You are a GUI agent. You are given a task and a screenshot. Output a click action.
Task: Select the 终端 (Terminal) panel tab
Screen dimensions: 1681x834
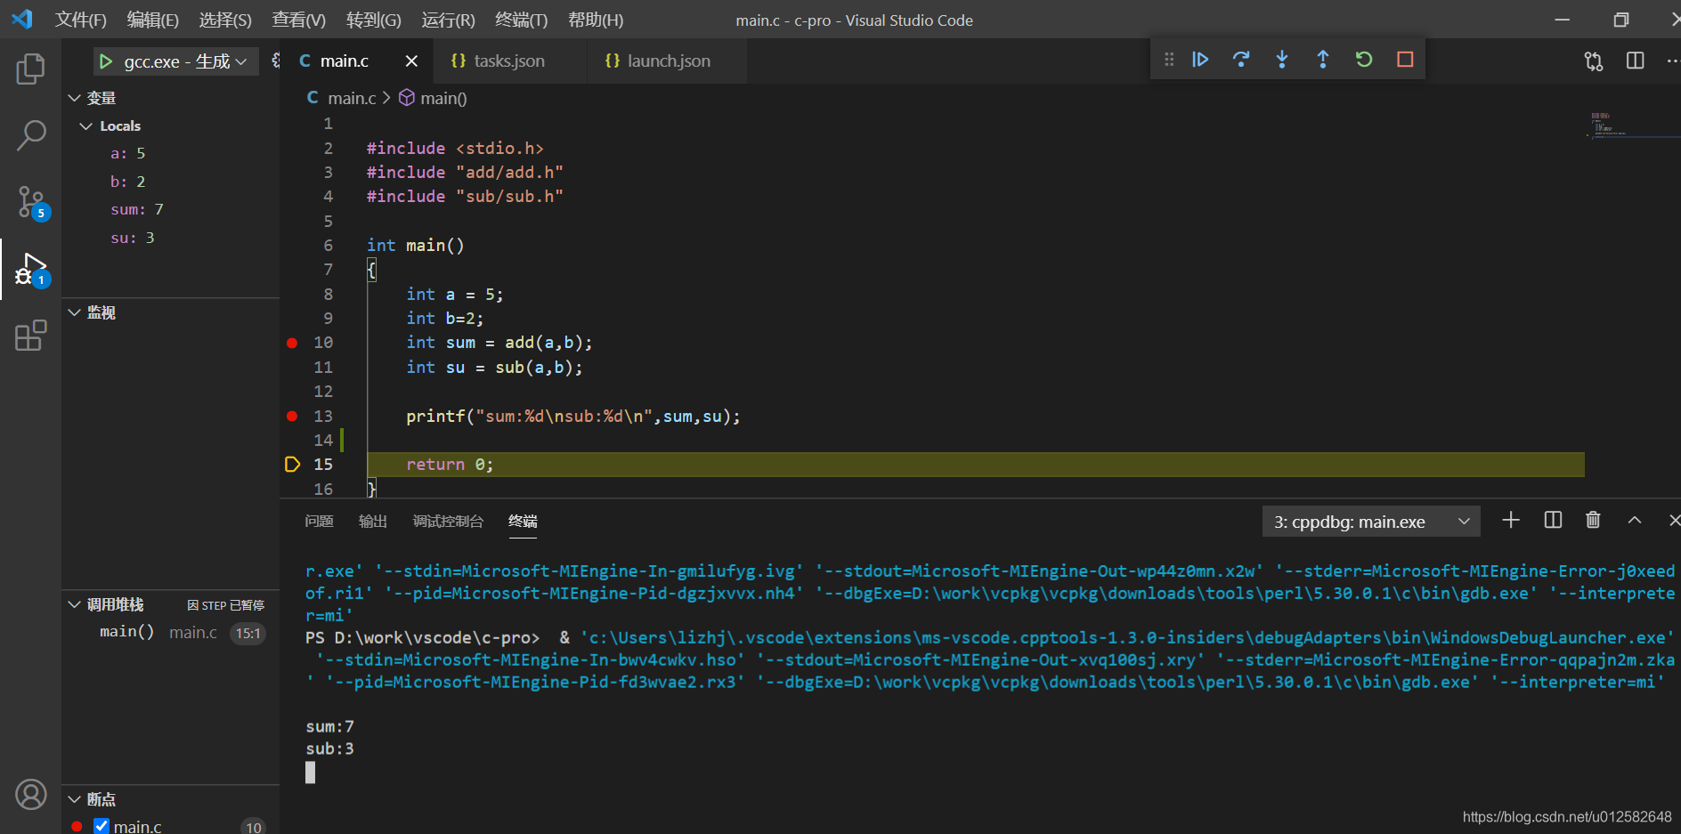tap(523, 521)
